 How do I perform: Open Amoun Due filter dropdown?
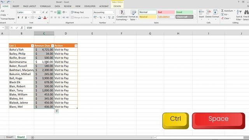pos(53,46)
